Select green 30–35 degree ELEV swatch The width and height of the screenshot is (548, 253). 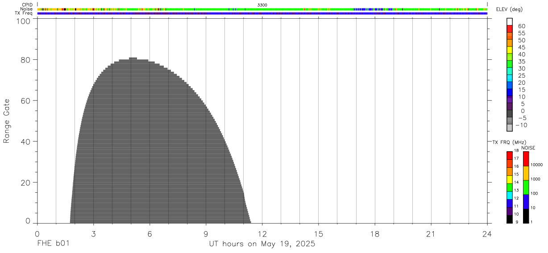(x=509, y=64)
